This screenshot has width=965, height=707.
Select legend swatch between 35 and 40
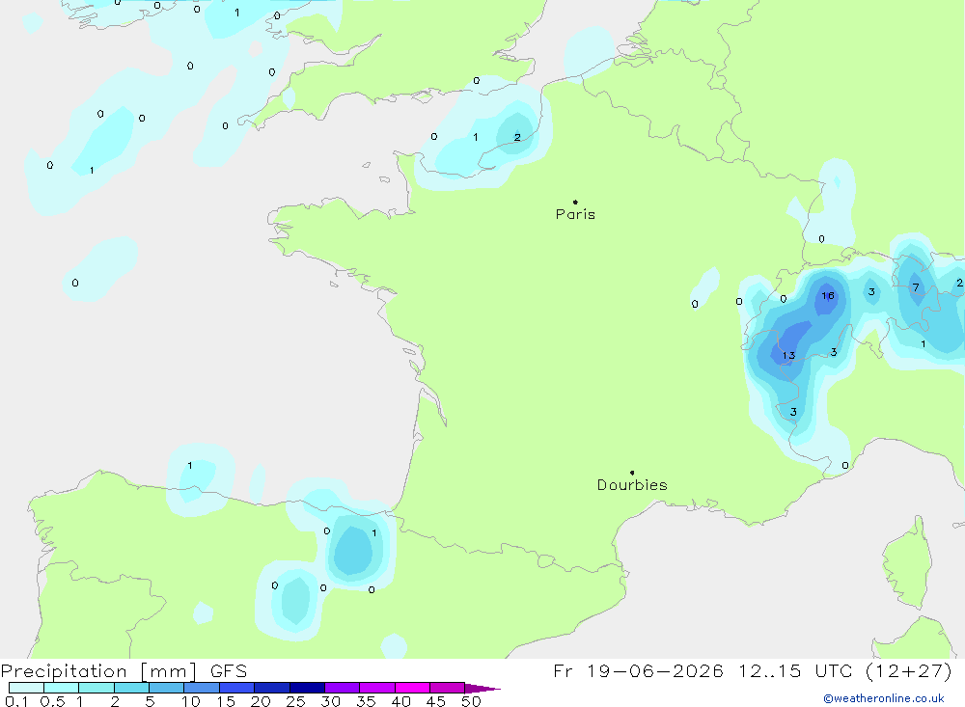tap(377, 688)
